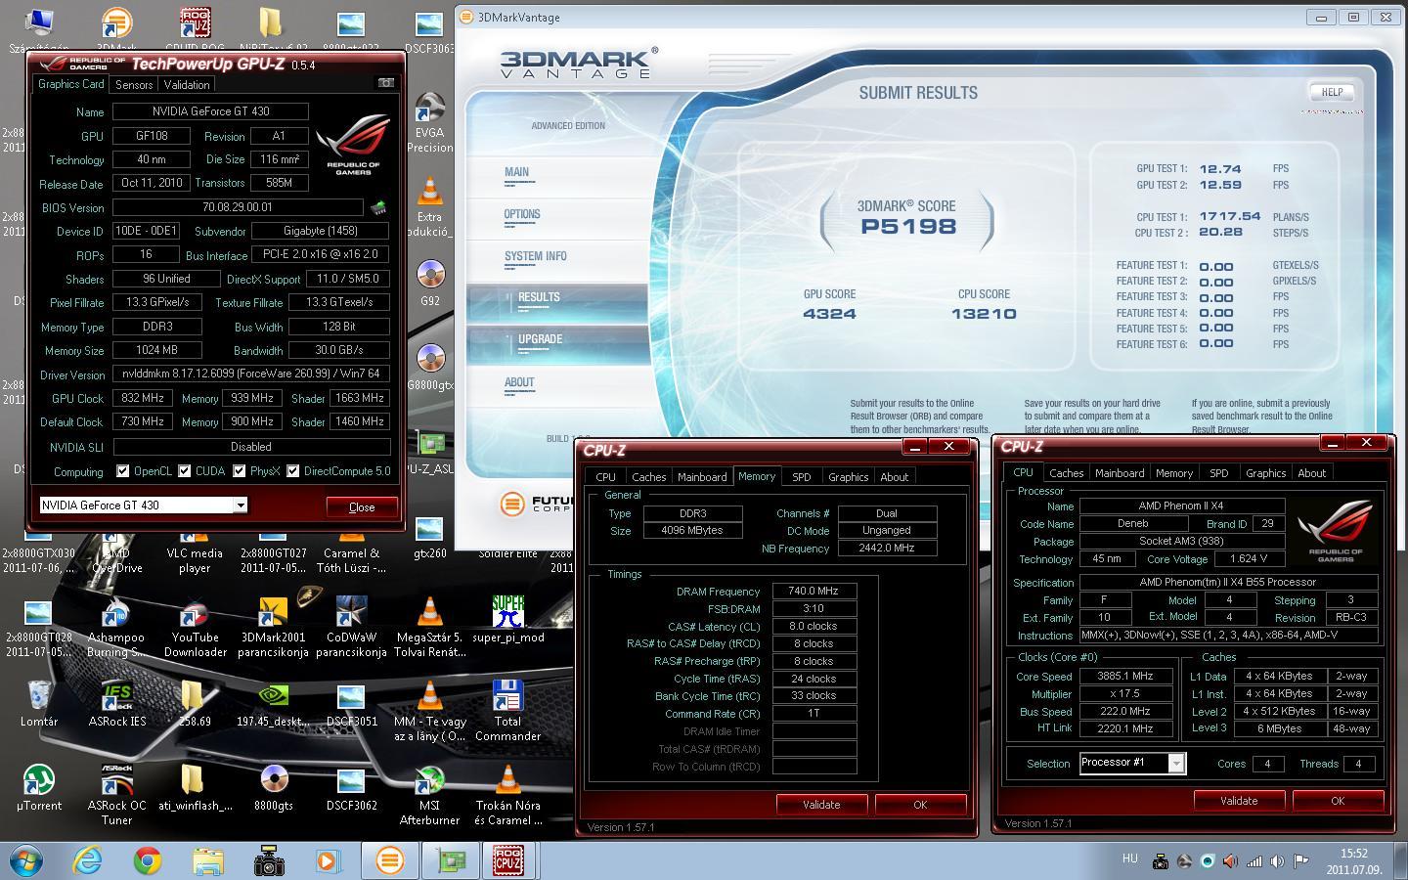Open the Ashampoo Burning Studio desktop shortcut
The width and height of the screenshot is (1408, 880).
(116, 627)
